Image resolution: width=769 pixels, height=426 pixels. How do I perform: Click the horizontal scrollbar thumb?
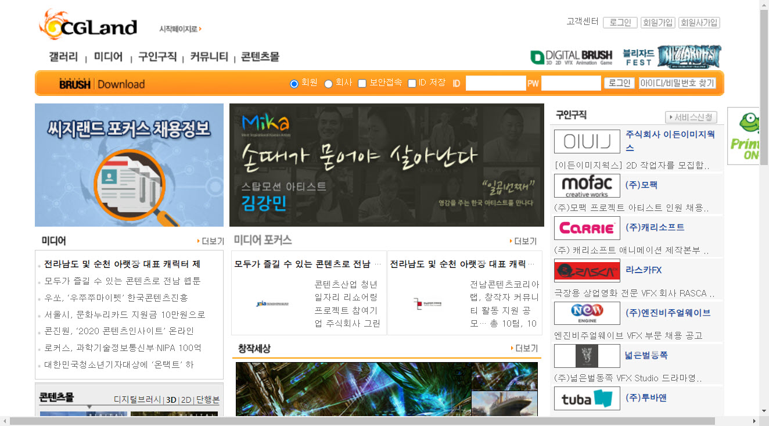click(x=362, y=421)
